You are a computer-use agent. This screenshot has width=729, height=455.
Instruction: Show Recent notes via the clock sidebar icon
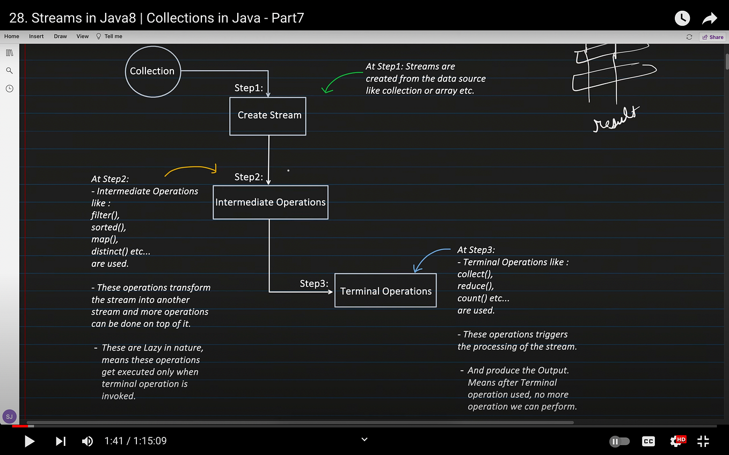(9, 88)
